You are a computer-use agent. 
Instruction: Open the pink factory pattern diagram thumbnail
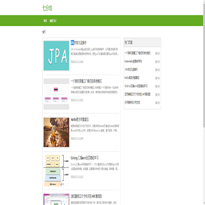point(56,94)
